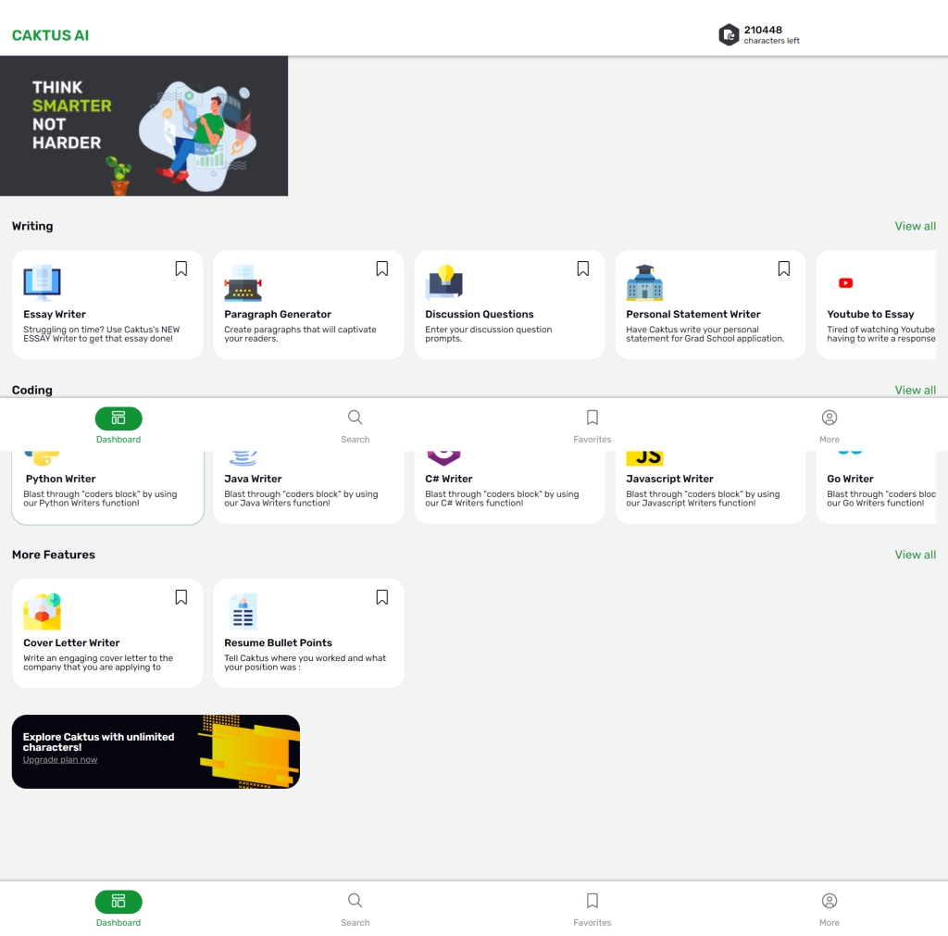Image resolution: width=948 pixels, height=936 pixels.
Task: Click "Create paragraphs that will captivate your readers."
Action: [x=301, y=334]
